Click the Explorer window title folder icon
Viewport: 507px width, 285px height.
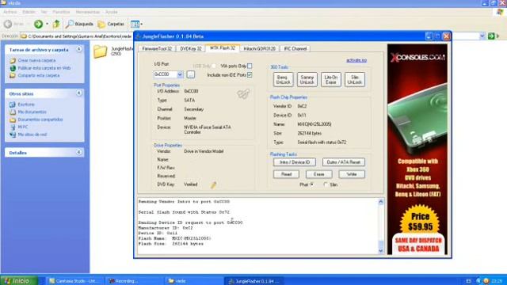click(x=4, y=3)
